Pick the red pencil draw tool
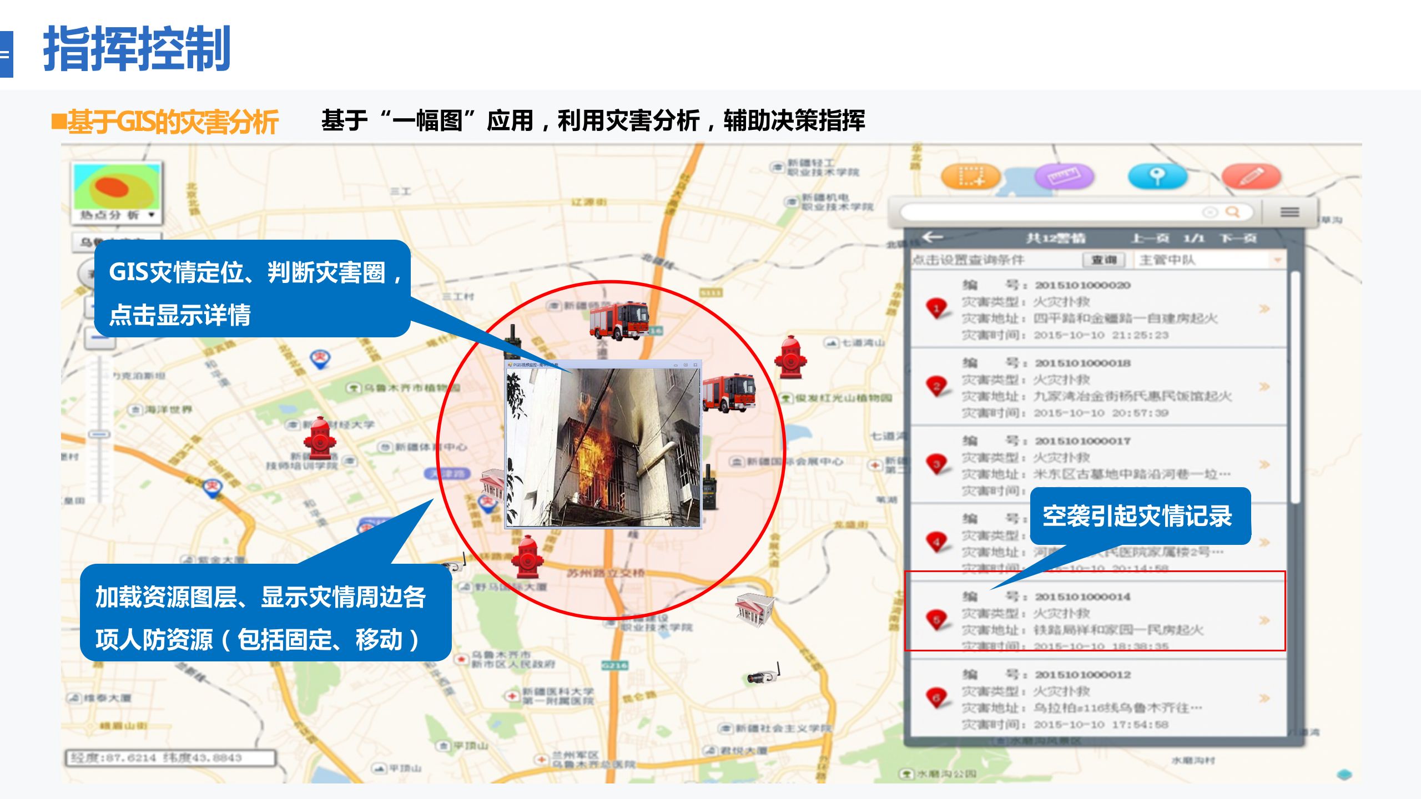The image size is (1421, 799). (x=1251, y=176)
